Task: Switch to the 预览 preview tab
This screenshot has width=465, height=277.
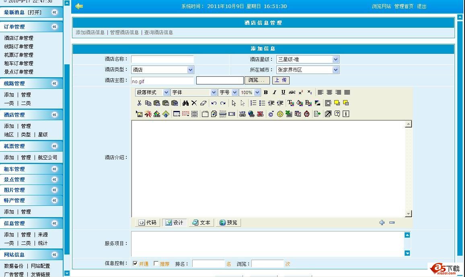Action: pos(228,222)
